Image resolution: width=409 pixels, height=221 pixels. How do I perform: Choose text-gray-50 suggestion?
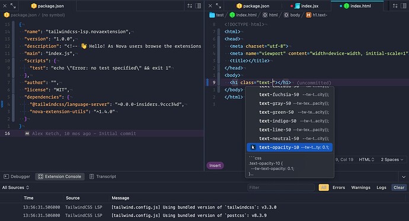coord(289,104)
